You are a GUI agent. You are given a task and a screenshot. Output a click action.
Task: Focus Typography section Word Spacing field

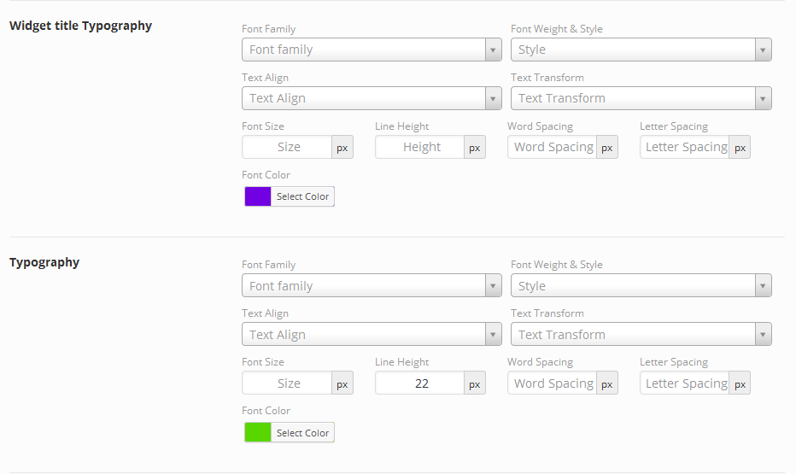click(553, 383)
